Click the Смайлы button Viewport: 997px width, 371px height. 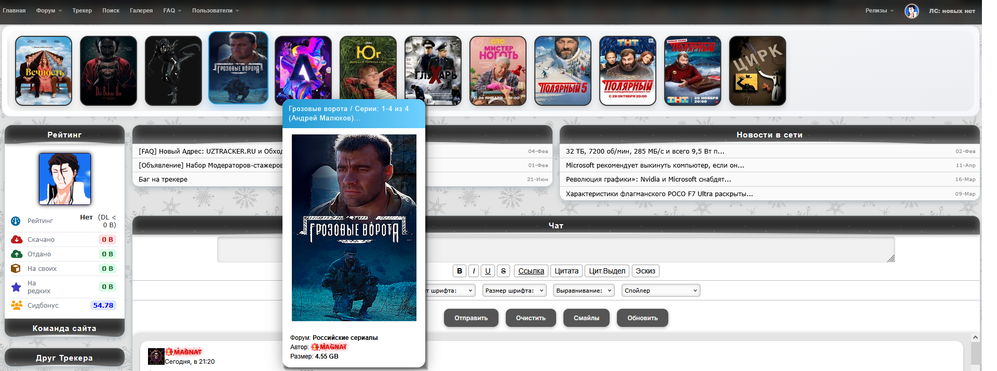pyautogui.click(x=586, y=318)
